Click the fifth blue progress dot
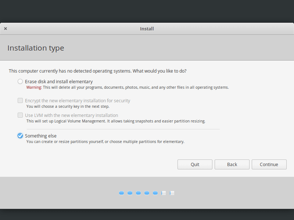 pyautogui.click(x=155, y=193)
